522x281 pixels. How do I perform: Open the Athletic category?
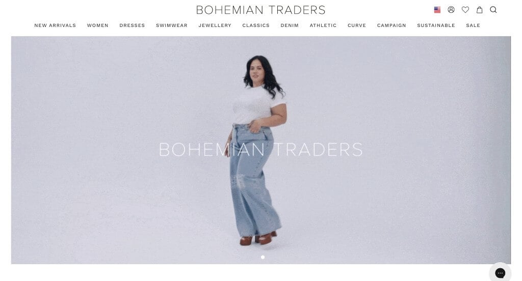[x=323, y=25]
